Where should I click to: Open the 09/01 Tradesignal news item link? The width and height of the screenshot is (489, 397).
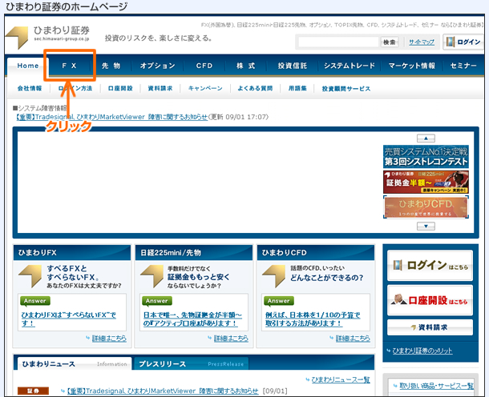pyautogui.click(x=163, y=391)
